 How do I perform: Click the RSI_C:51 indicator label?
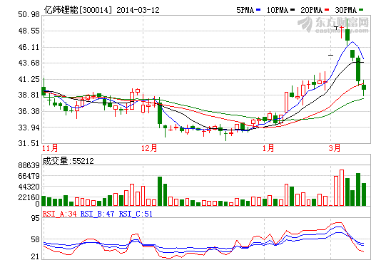[x=136, y=214]
